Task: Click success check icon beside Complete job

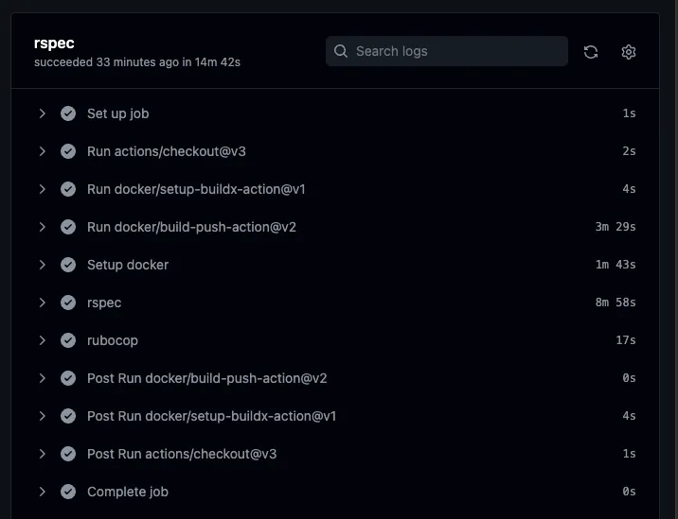Action: pyautogui.click(x=68, y=492)
